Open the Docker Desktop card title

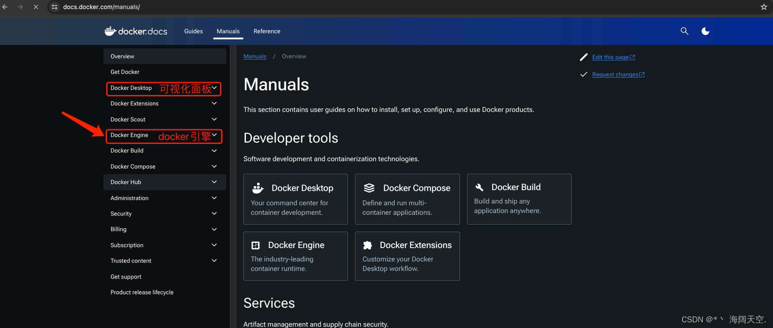[303, 188]
